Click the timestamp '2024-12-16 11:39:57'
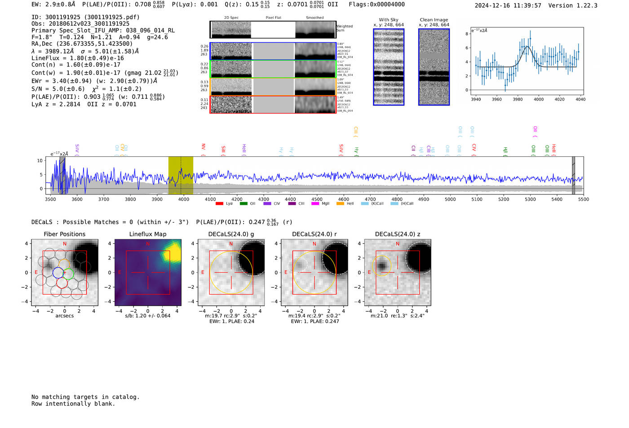Viewport: 629px width, 428px height. click(x=508, y=6)
